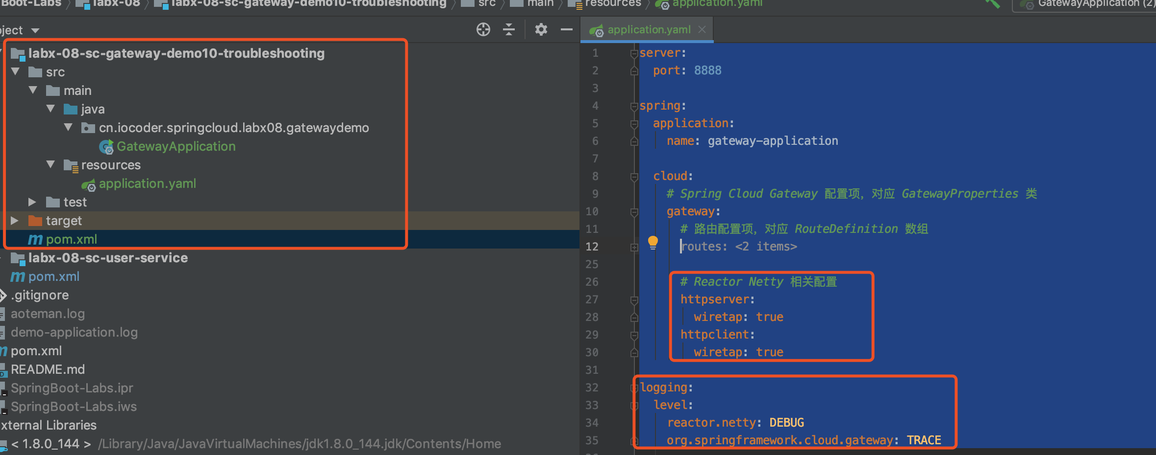Collapse the resources folder
This screenshot has width=1156, height=455.
pyautogui.click(x=50, y=164)
